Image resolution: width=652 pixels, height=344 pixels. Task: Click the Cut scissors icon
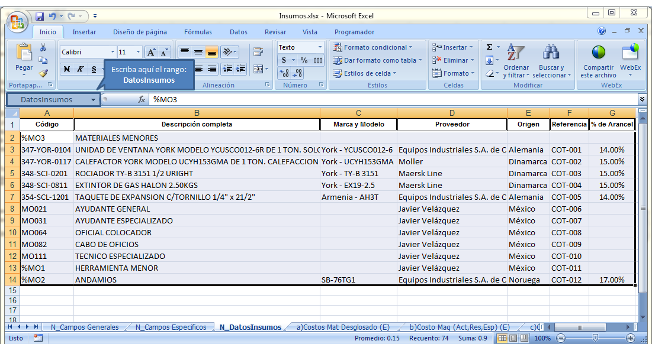pyautogui.click(x=43, y=48)
